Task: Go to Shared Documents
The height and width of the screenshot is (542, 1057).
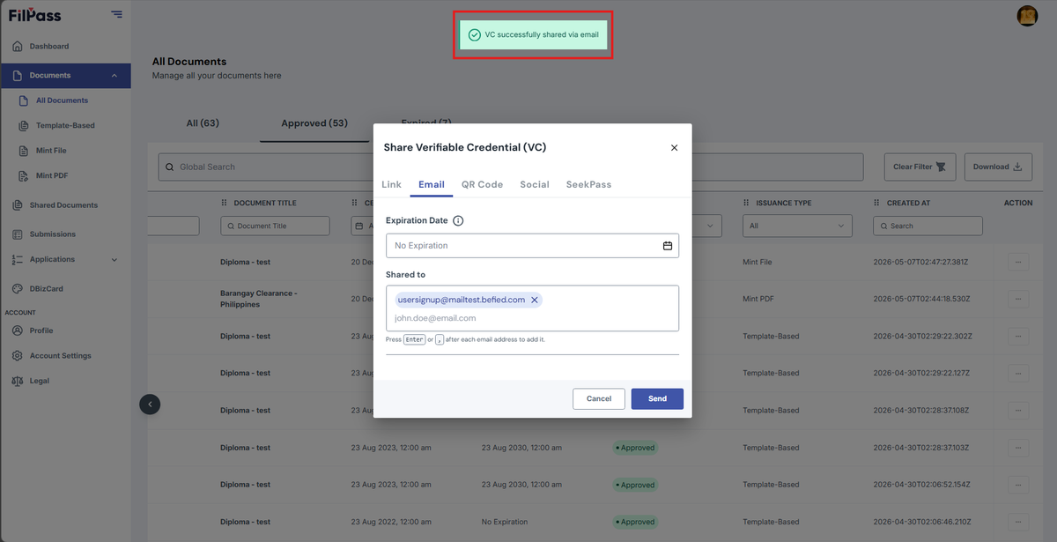Action: coord(63,205)
